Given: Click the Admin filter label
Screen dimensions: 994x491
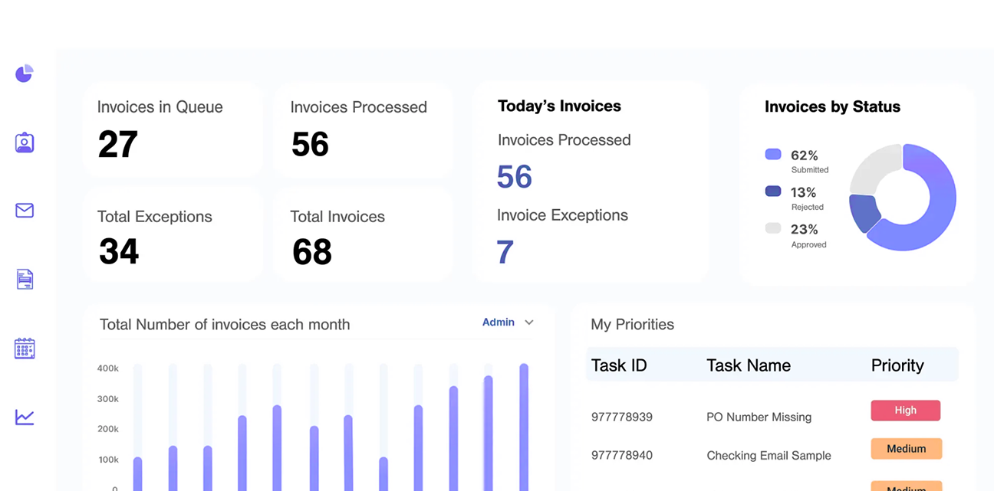Looking at the screenshot, I should [x=498, y=322].
